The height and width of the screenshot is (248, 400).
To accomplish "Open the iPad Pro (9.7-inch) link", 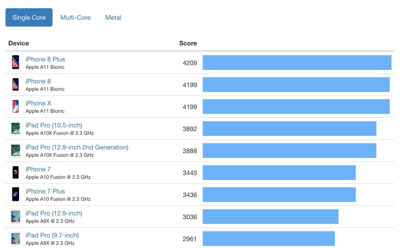I will point(52,235).
